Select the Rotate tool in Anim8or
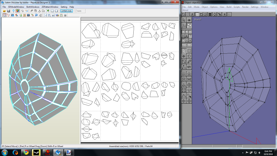277x156 pixels. 189,56
